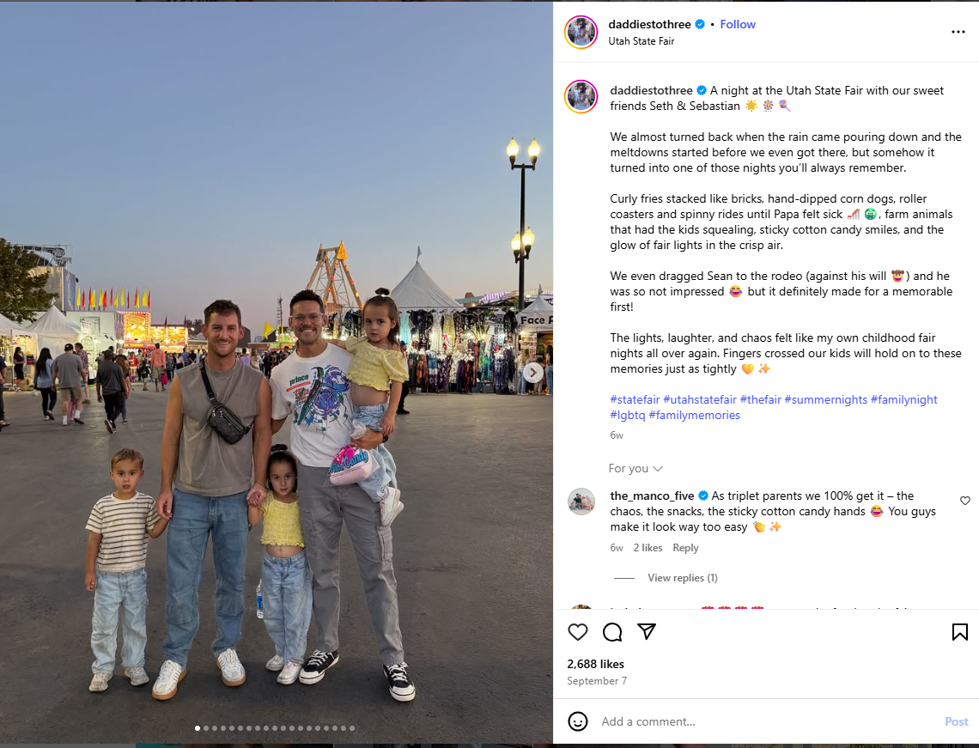Open the Utah State Fair location
Image resolution: width=979 pixels, height=748 pixels.
[x=642, y=41]
